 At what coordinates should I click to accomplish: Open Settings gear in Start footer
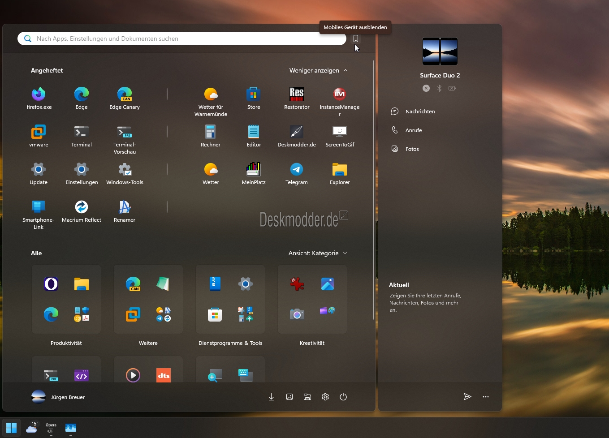coord(325,397)
